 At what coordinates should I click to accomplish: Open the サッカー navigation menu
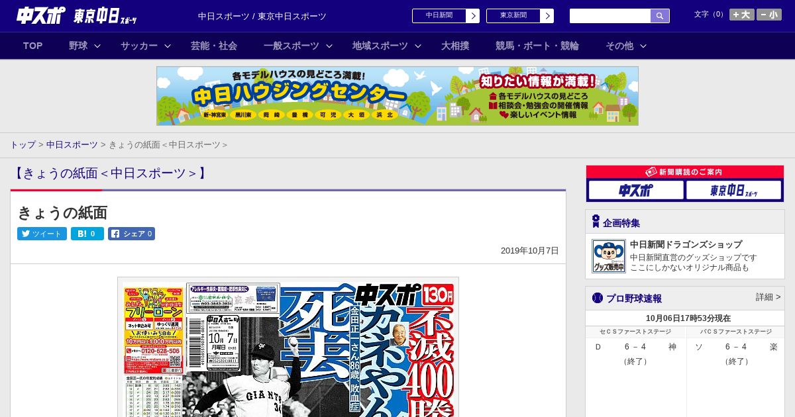click(x=139, y=46)
